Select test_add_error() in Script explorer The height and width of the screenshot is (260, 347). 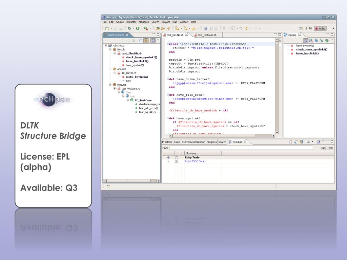[x=148, y=108]
